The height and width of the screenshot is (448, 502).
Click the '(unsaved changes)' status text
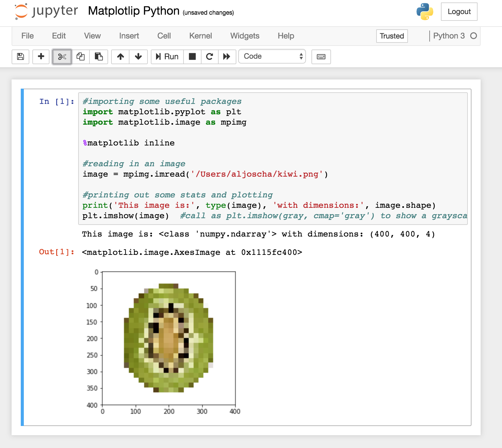pyautogui.click(x=208, y=13)
